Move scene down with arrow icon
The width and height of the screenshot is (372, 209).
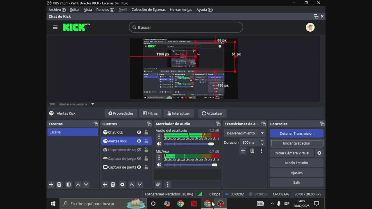tap(86, 185)
